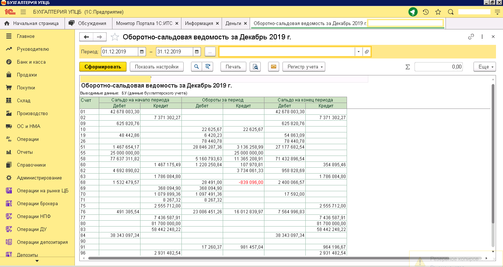Close the report form with X
This screenshot has width=503, height=267.
[493, 37]
